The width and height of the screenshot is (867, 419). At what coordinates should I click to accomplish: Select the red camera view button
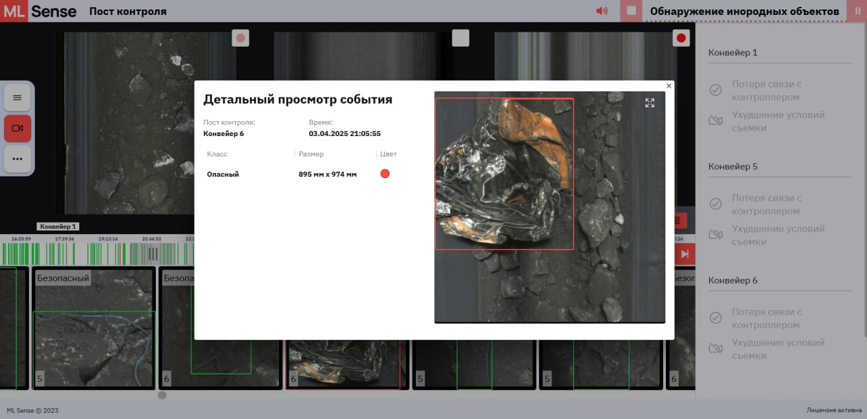coord(18,129)
